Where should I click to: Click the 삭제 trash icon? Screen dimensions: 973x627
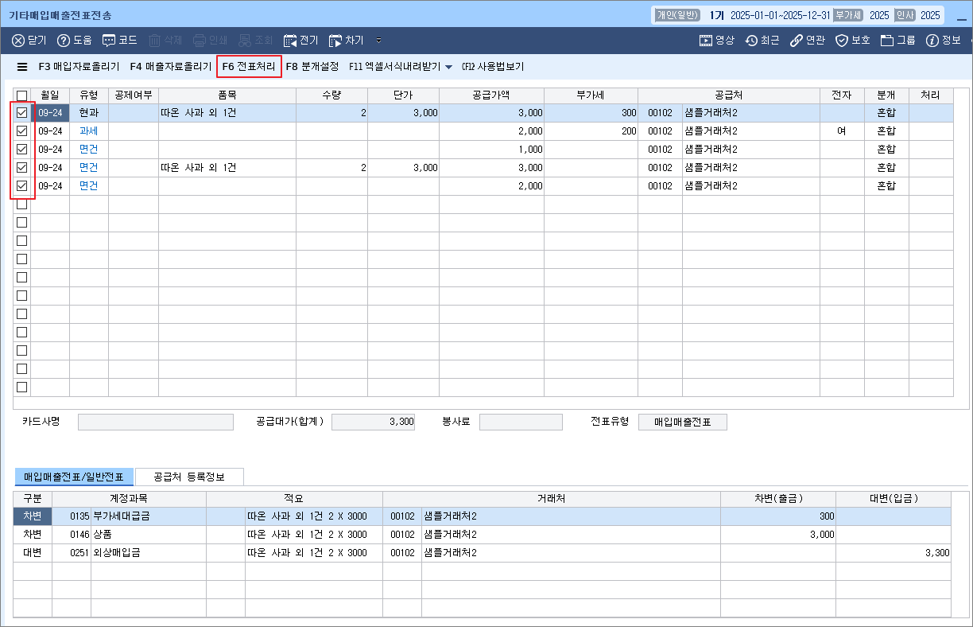click(154, 40)
